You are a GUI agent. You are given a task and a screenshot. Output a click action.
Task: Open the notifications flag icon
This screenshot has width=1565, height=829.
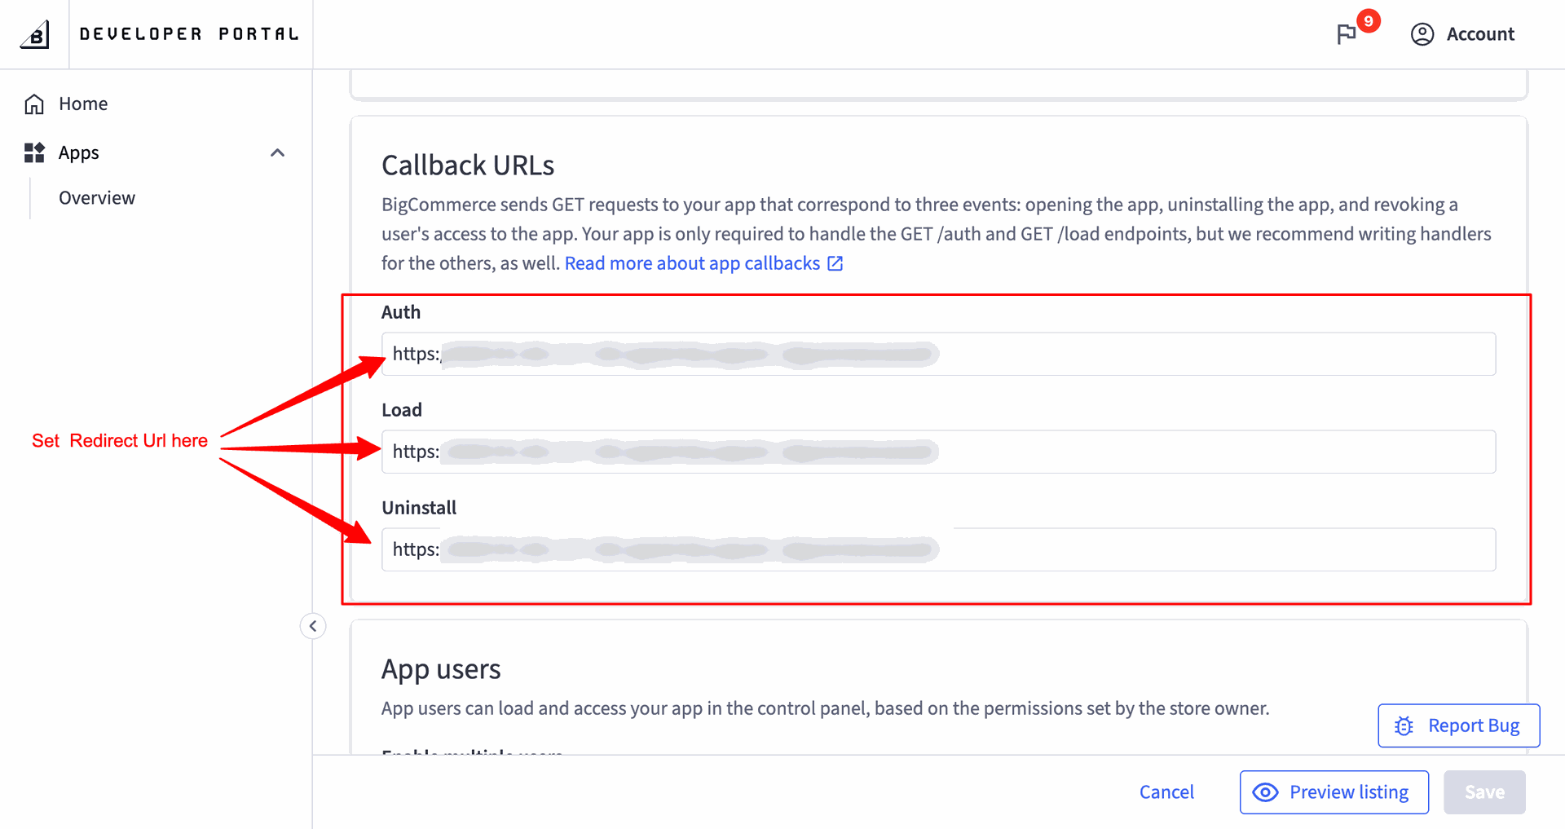click(x=1347, y=34)
